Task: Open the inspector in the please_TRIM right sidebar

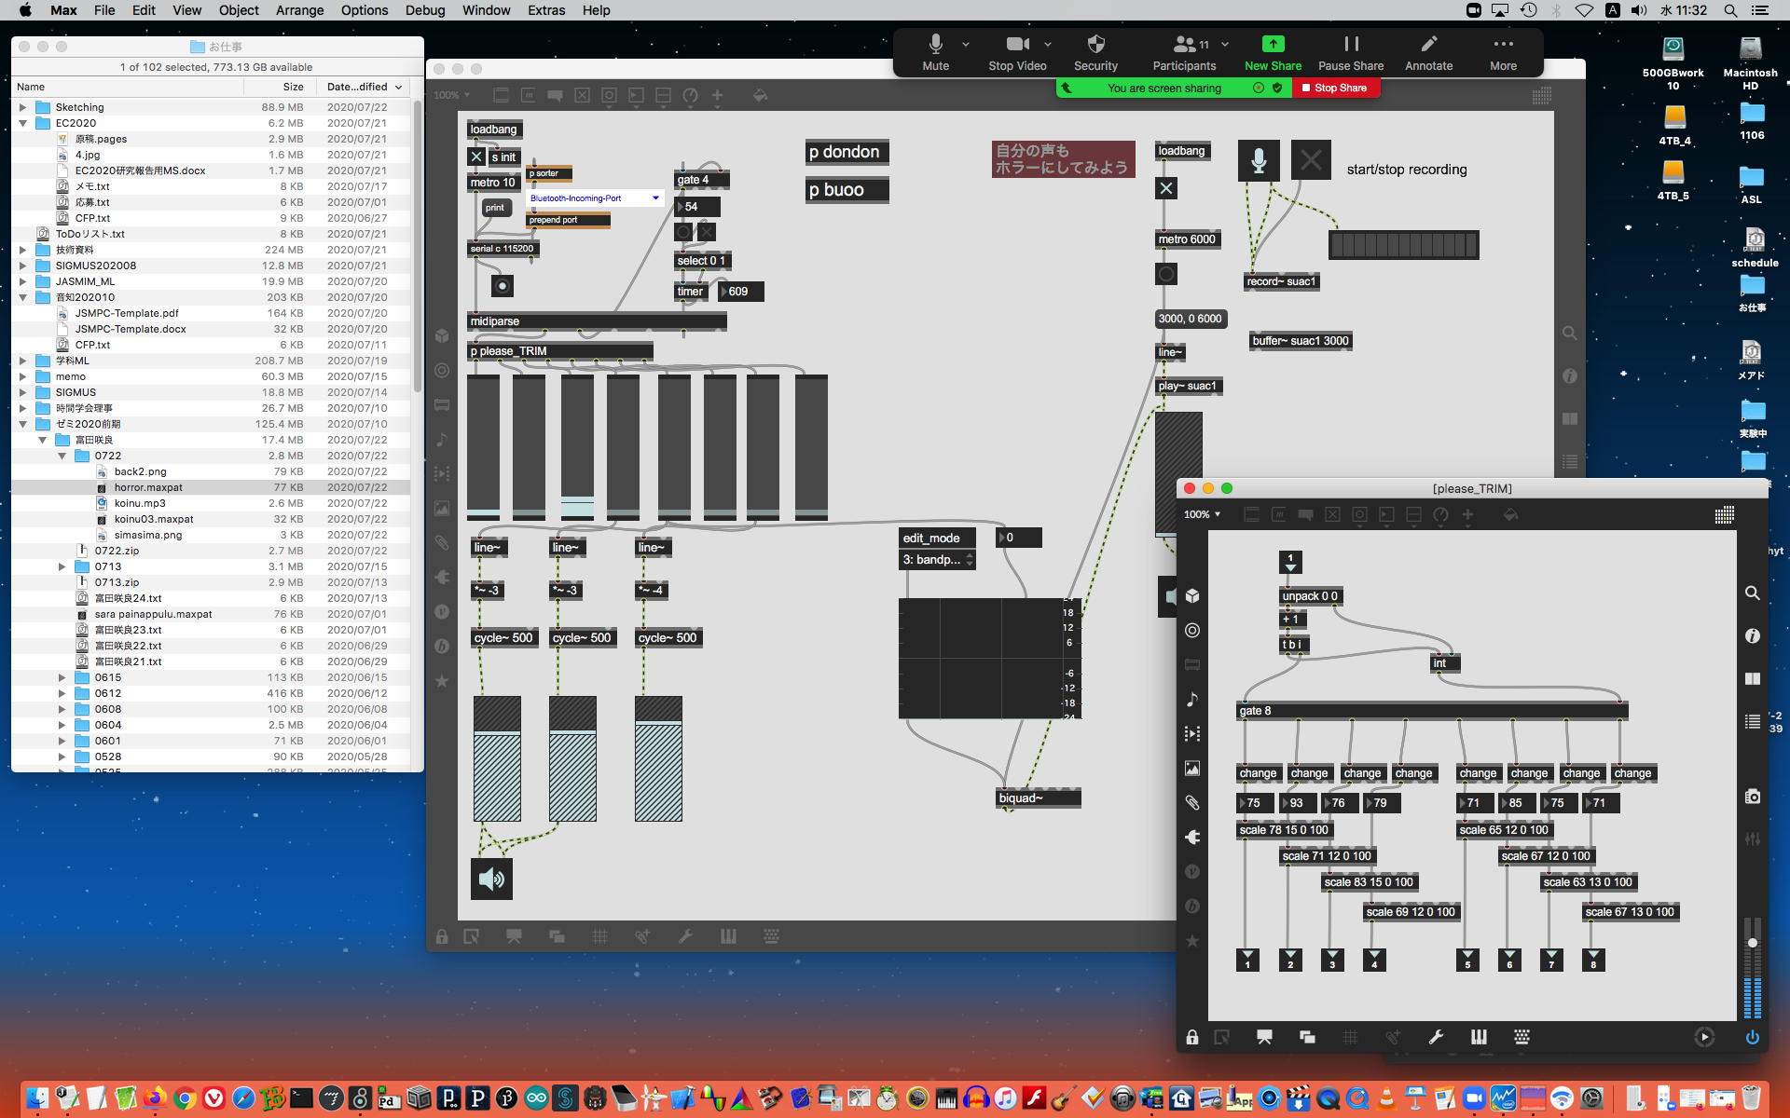Action: [1753, 635]
